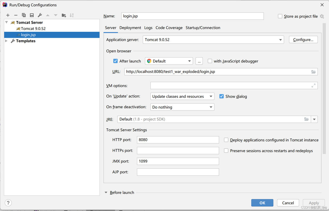
Task: Switch to the Deployment tab
Action: [130, 28]
